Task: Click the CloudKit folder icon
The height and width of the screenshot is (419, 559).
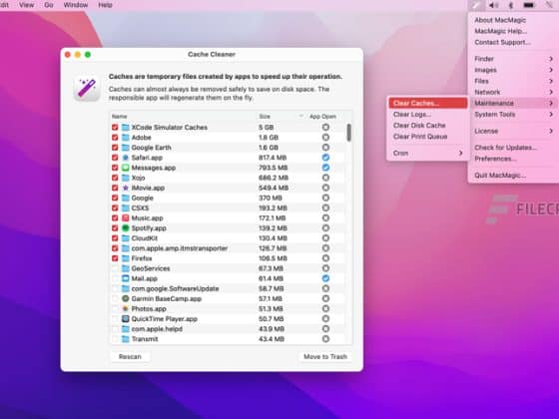Action: 125,238
